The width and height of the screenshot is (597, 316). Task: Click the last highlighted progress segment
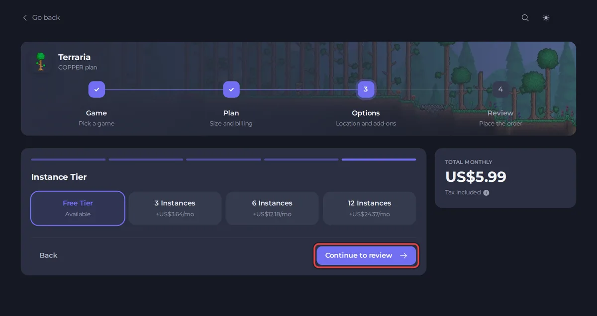379,159
